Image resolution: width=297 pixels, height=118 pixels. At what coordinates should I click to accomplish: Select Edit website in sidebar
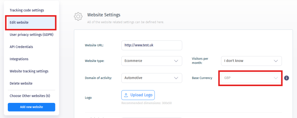[x=19, y=22]
